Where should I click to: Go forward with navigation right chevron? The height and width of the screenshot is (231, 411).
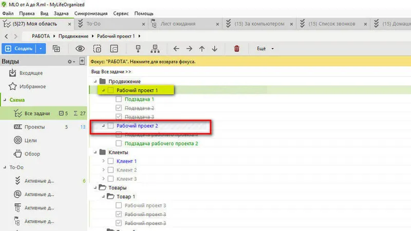(16, 36)
